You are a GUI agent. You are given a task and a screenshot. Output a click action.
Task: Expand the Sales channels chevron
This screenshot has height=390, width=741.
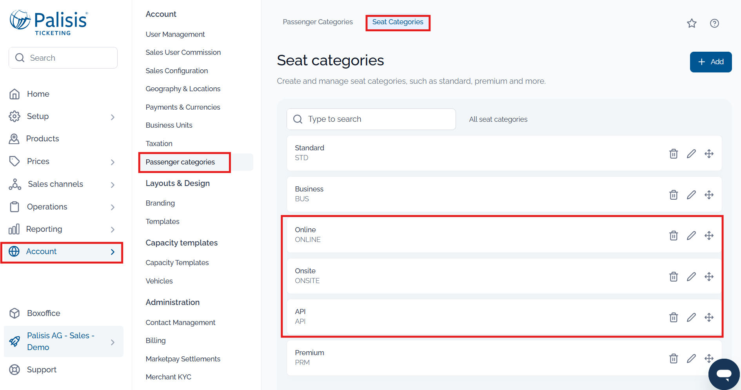(113, 185)
